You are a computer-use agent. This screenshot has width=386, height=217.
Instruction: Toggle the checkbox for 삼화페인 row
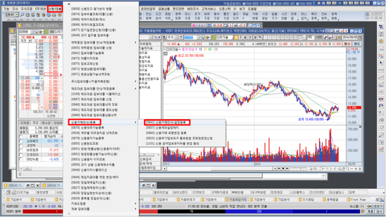tap(21, 141)
